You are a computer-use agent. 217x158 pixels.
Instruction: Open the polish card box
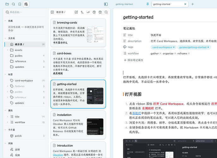pos(25,136)
